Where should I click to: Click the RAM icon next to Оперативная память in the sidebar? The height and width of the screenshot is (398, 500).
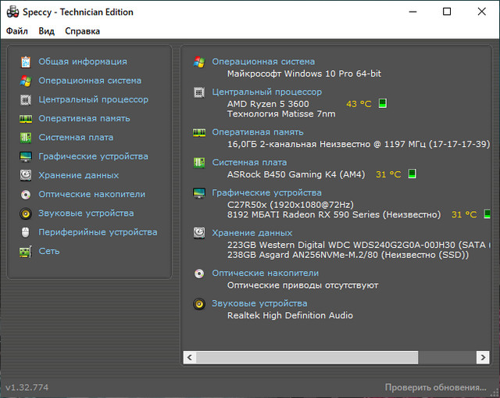pyautogui.click(x=26, y=119)
